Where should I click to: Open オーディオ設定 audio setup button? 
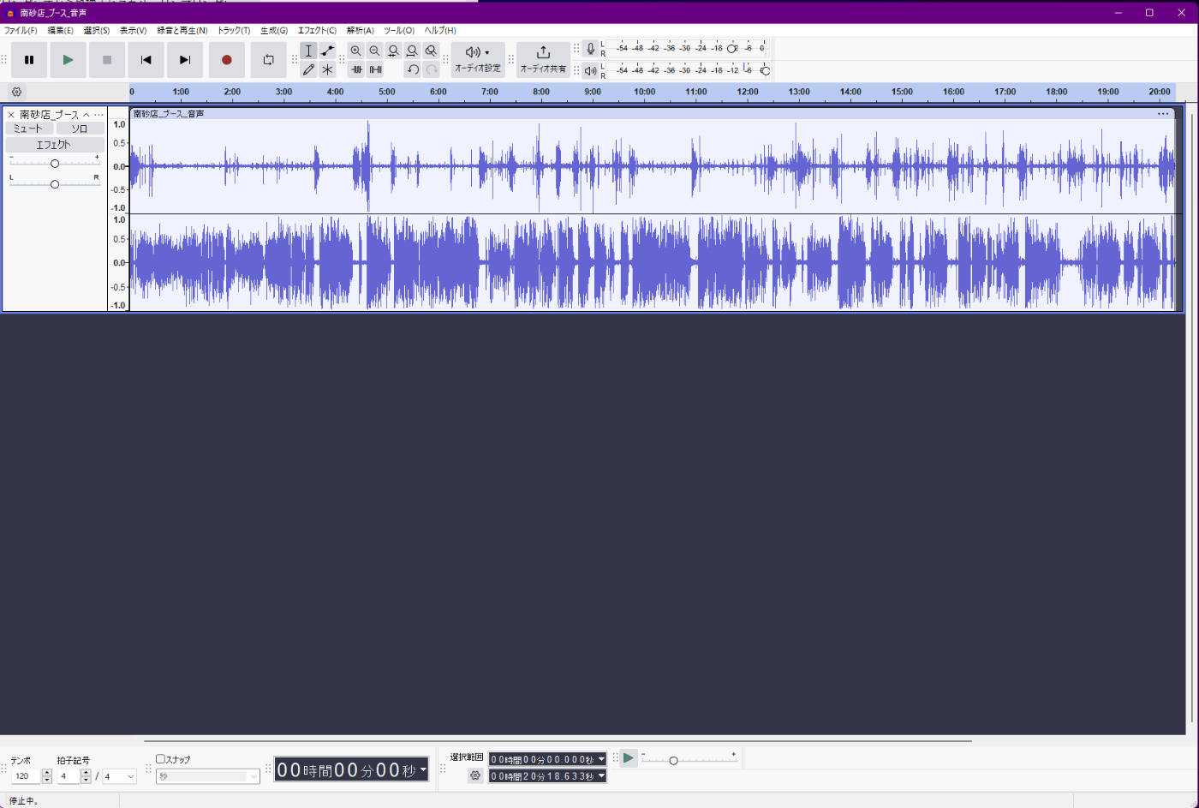click(x=478, y=60)
